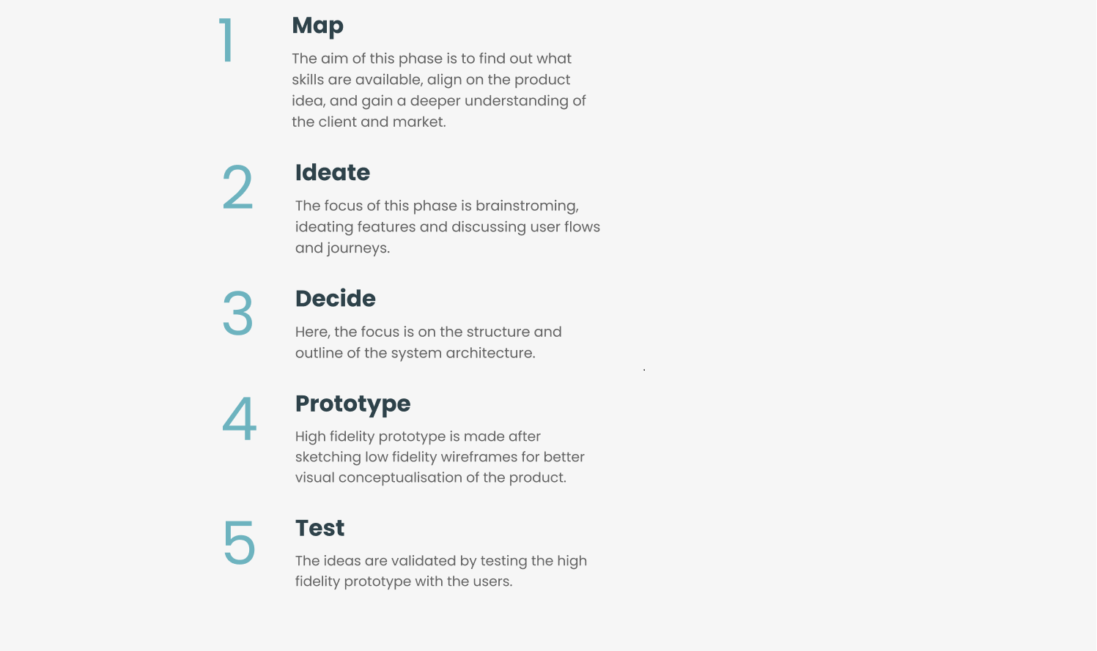This screenshot has height=651, width=1097.
Task: Select the Ideate heading
Action: pos(333,173)
